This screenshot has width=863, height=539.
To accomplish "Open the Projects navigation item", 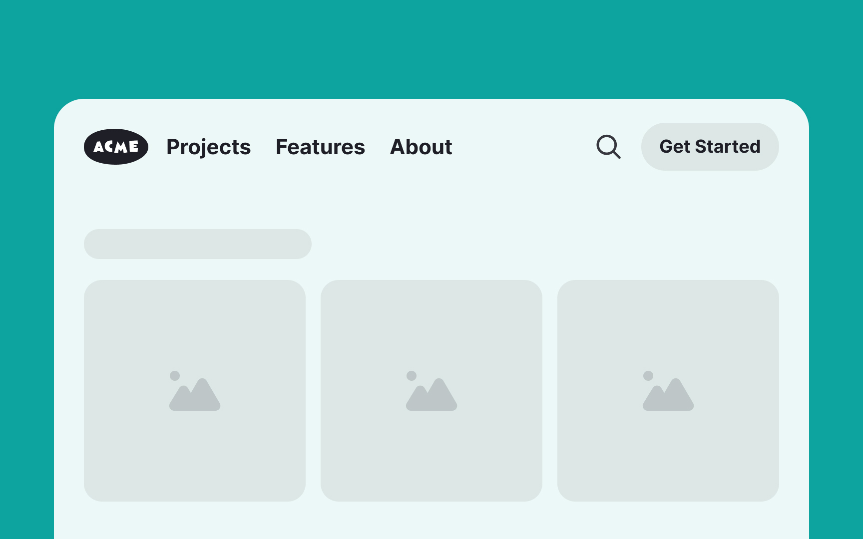I will tap(208, 147).
